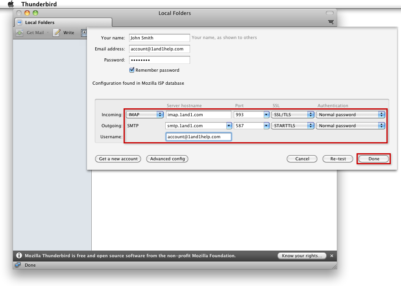Click the 'Your name:' field label
Image resolution: width=401 pixels, height=286 pixels.
(113, 38)
